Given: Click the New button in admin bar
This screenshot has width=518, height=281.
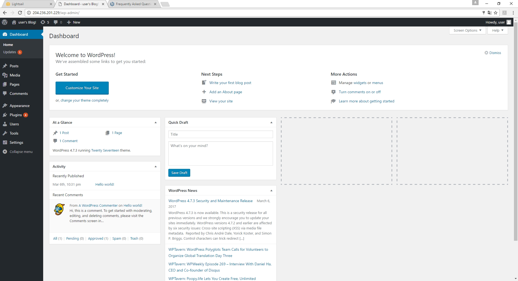Looking at the screenshot, I should (x=73, y=22).
